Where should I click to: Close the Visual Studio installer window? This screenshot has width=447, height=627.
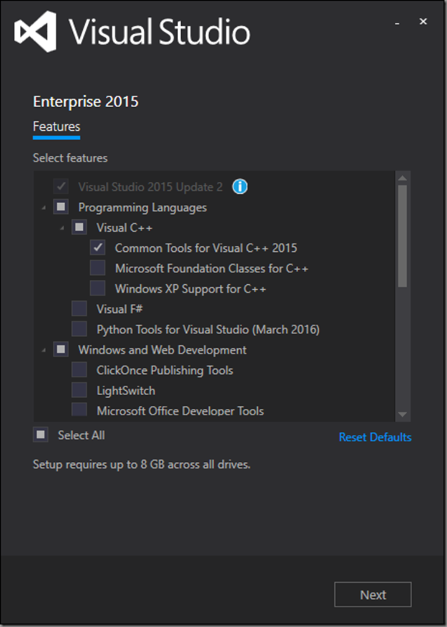423,21
